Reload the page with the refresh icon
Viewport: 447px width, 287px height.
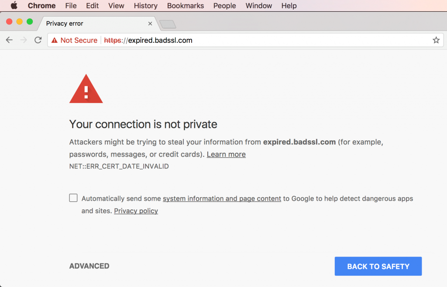point(38,40)
